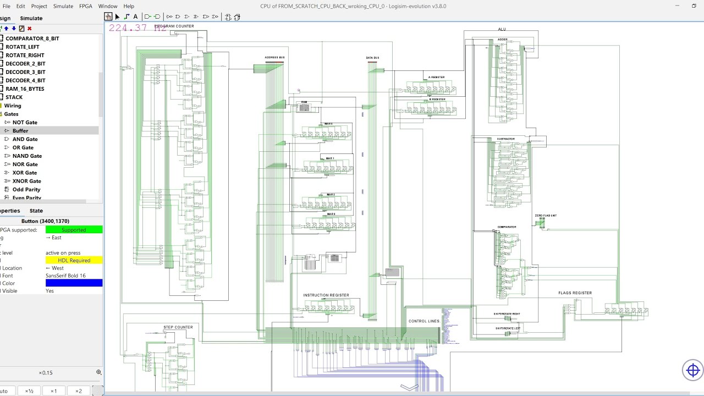704x396 pixels.
Task: Set zoom to ×½
Action: click(x=29, y=391)
